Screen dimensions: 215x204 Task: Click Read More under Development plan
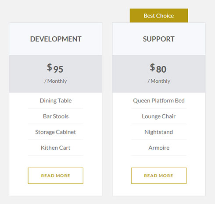point(56,176)
